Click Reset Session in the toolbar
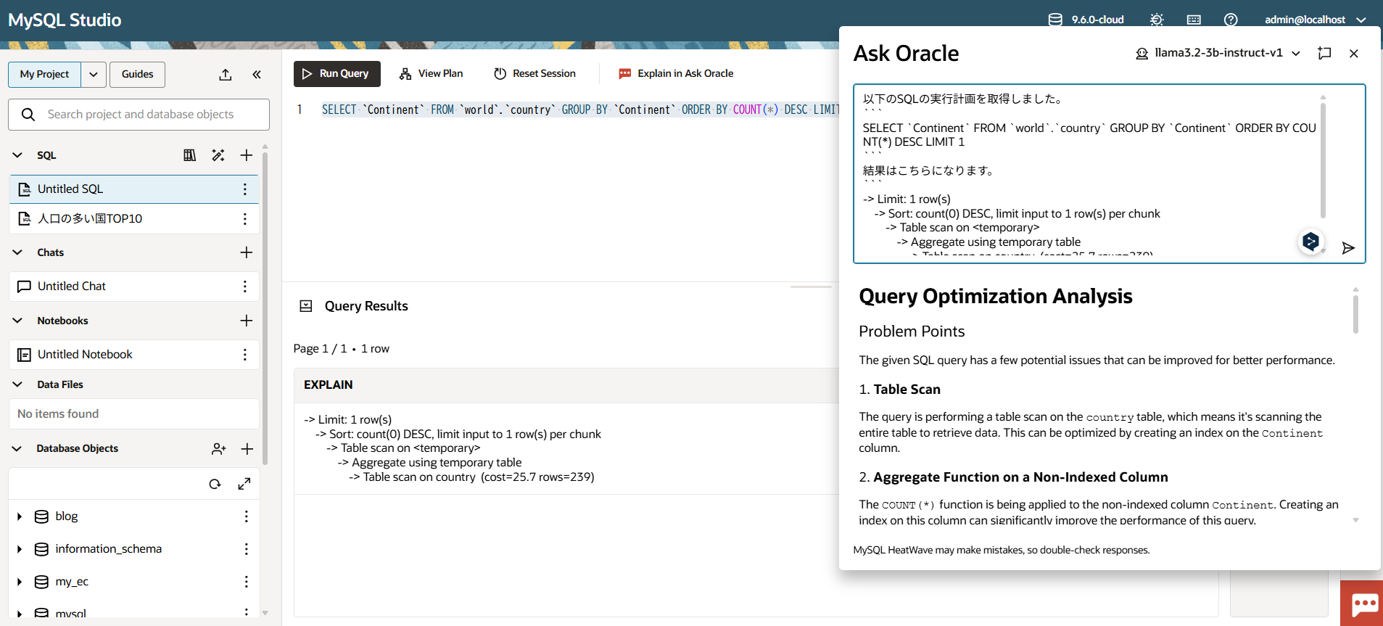This screenshot has height=626, width=1383. [534, 73]
